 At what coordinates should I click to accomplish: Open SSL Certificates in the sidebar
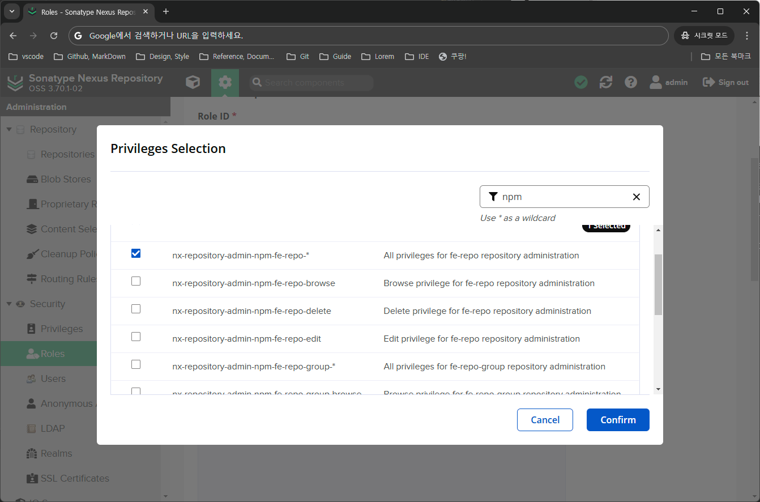tap(67, 478)
